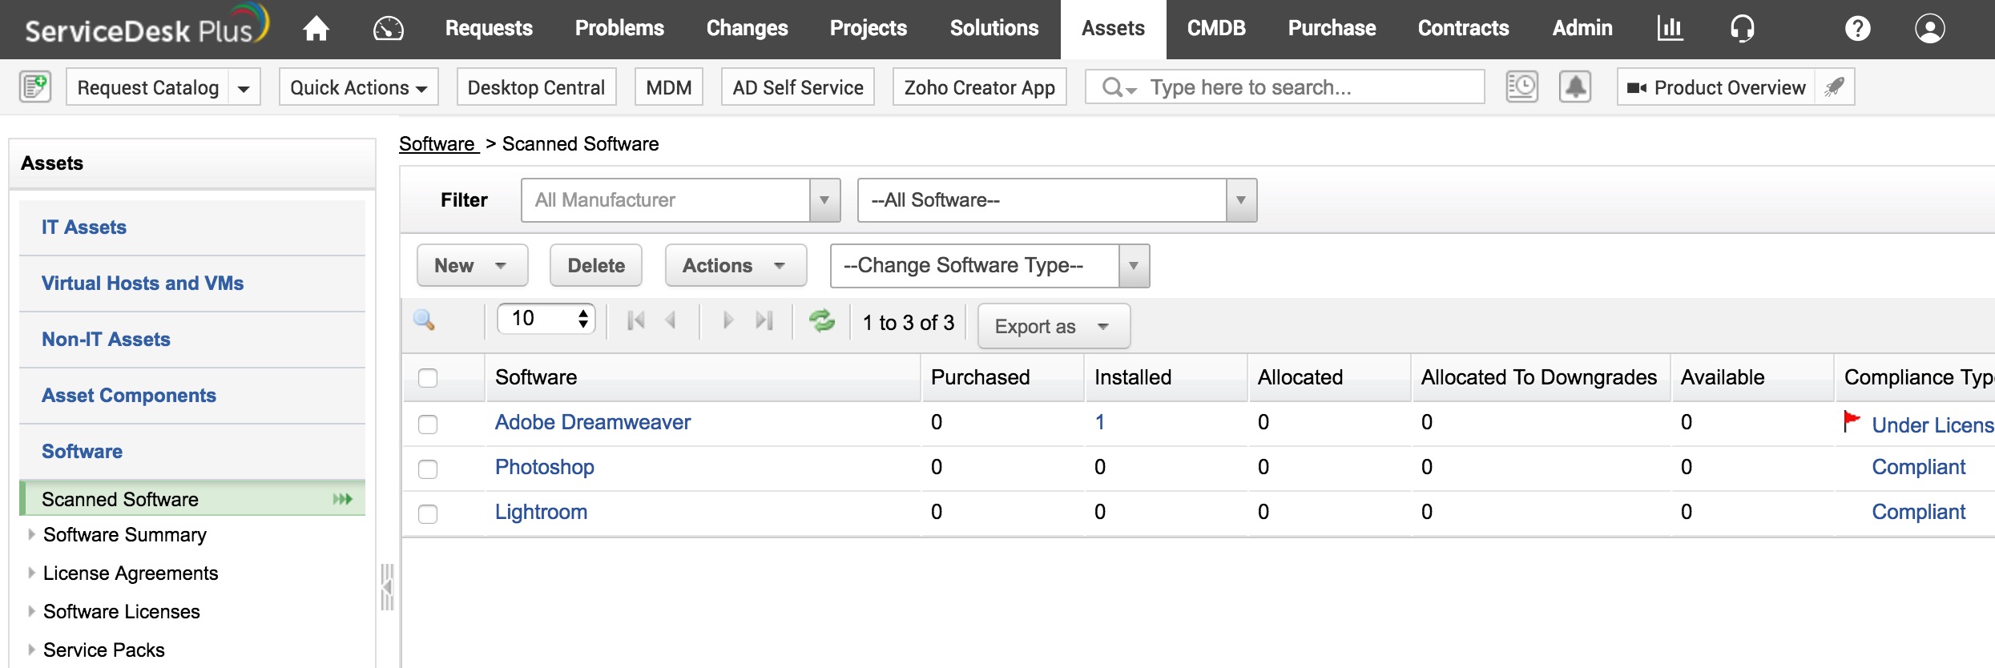Open the All Manufacturer filter dropdown
This screenshot has height=668, width=1995.
point(679,200)
